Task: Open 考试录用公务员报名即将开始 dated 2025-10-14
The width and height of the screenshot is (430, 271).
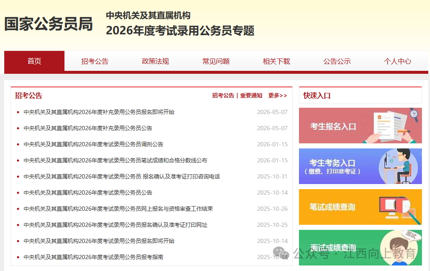Action: point(99,241)
